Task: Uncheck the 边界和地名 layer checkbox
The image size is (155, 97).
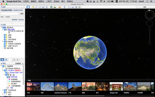Action: click(5, 90)
